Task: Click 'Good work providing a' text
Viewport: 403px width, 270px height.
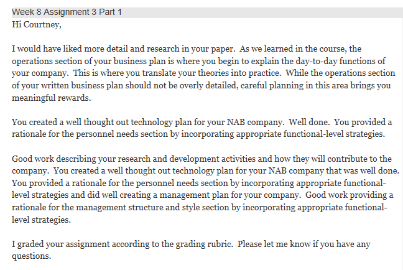Action: pyautogui.click(x=349, y=195)
